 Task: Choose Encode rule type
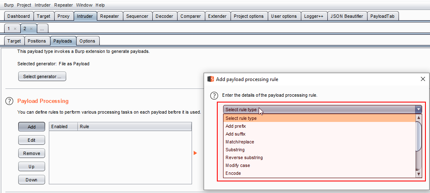319,173
